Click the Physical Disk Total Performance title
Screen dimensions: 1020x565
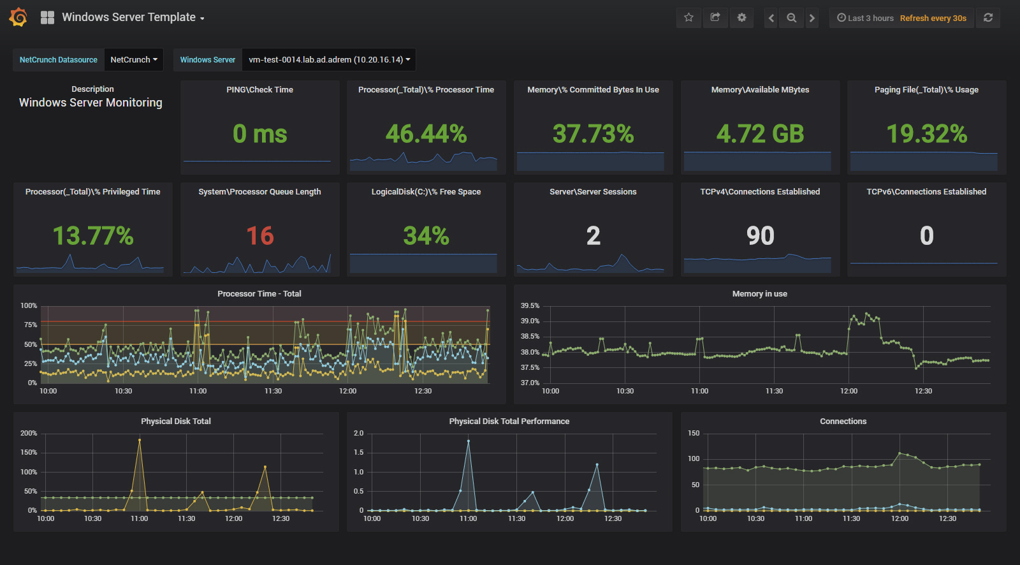(x=509, y=422)
